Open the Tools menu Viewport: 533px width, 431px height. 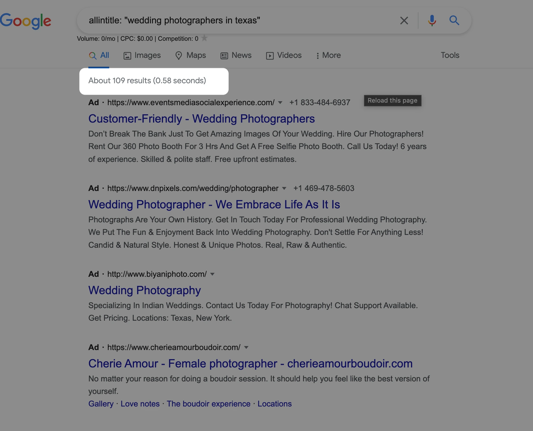click(x=450, y=55)
